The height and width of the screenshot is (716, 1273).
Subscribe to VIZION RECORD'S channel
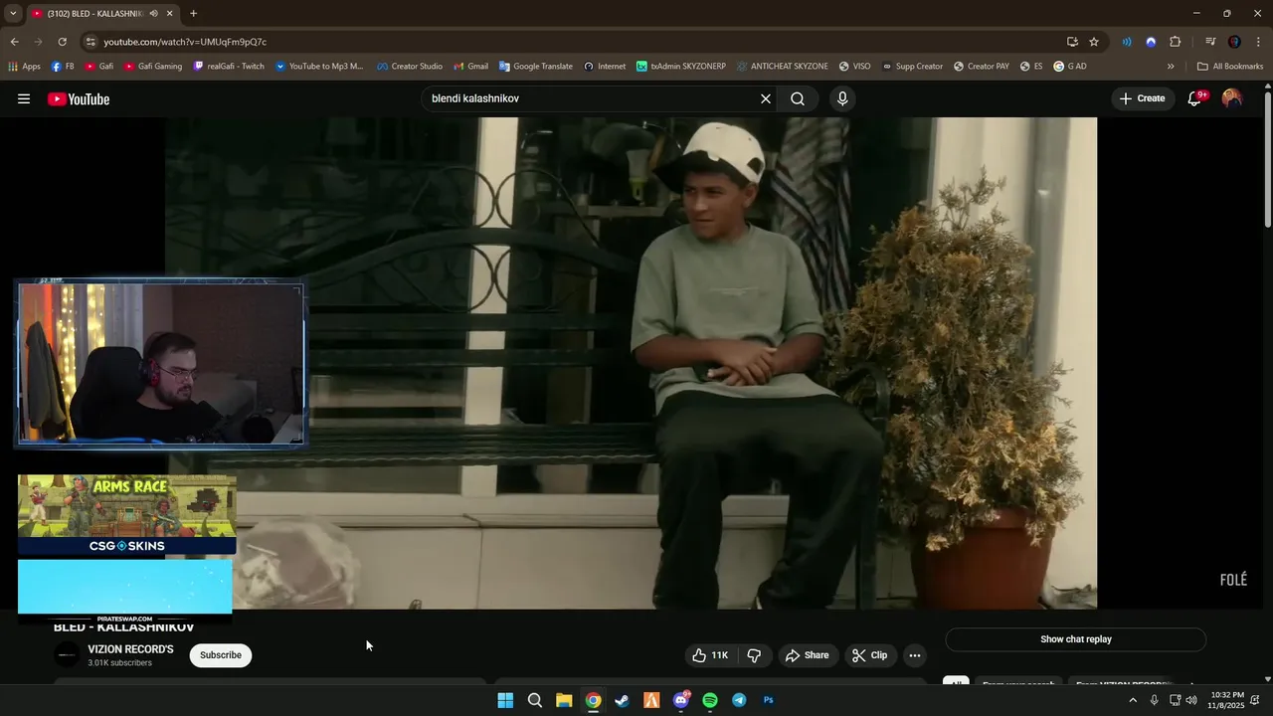click(221, 655)
